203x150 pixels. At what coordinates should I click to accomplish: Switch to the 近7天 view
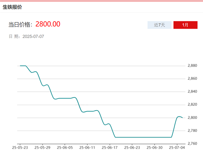click(159, 25)
